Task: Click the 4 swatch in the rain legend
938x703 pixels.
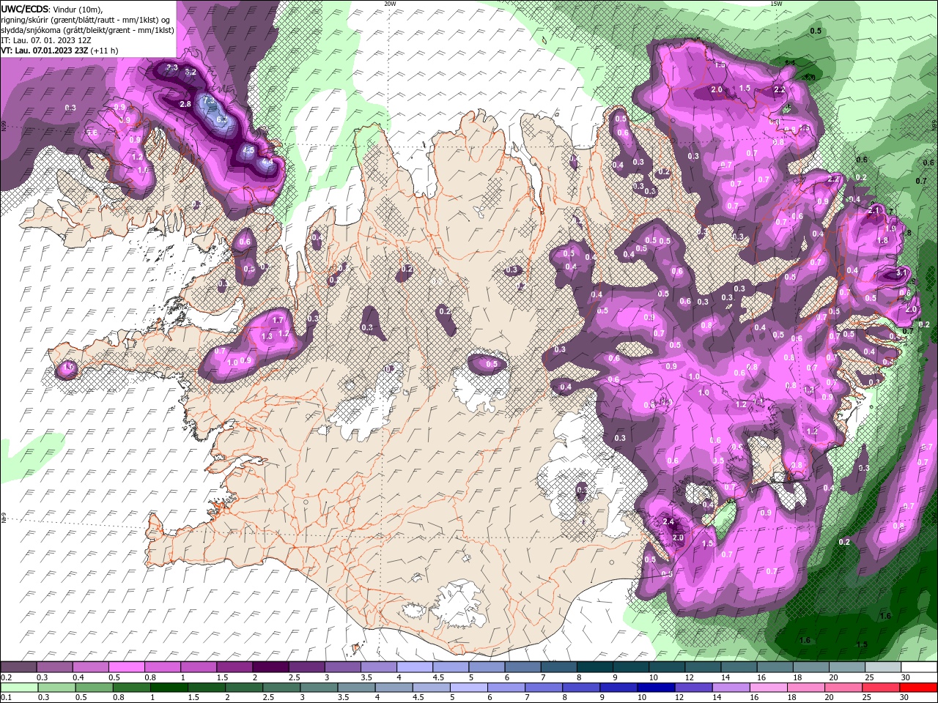Action: click(394, 688)
